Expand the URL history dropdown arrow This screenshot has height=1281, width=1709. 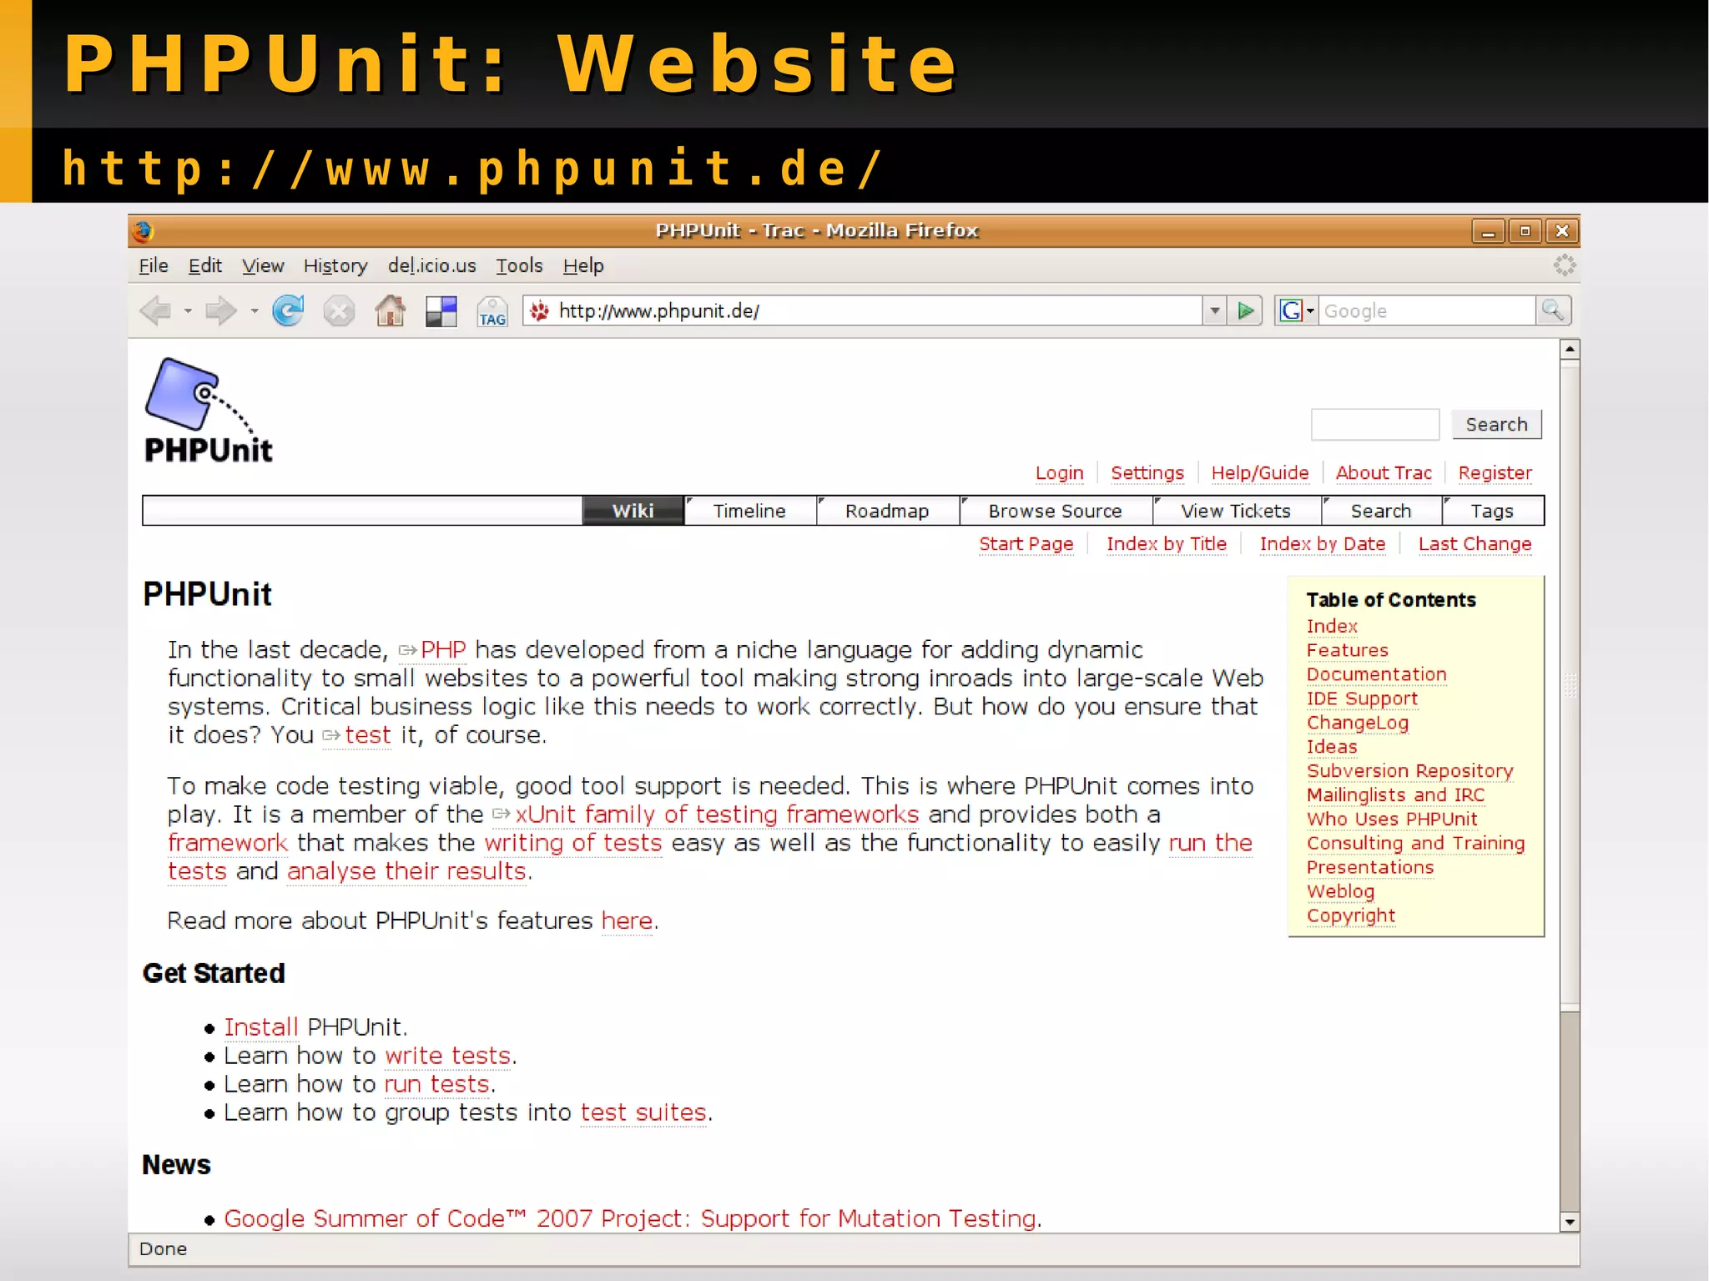pos(1215,311)
